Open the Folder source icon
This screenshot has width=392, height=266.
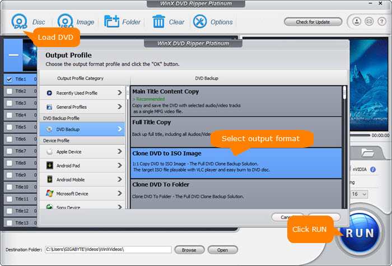pos(112,22)
